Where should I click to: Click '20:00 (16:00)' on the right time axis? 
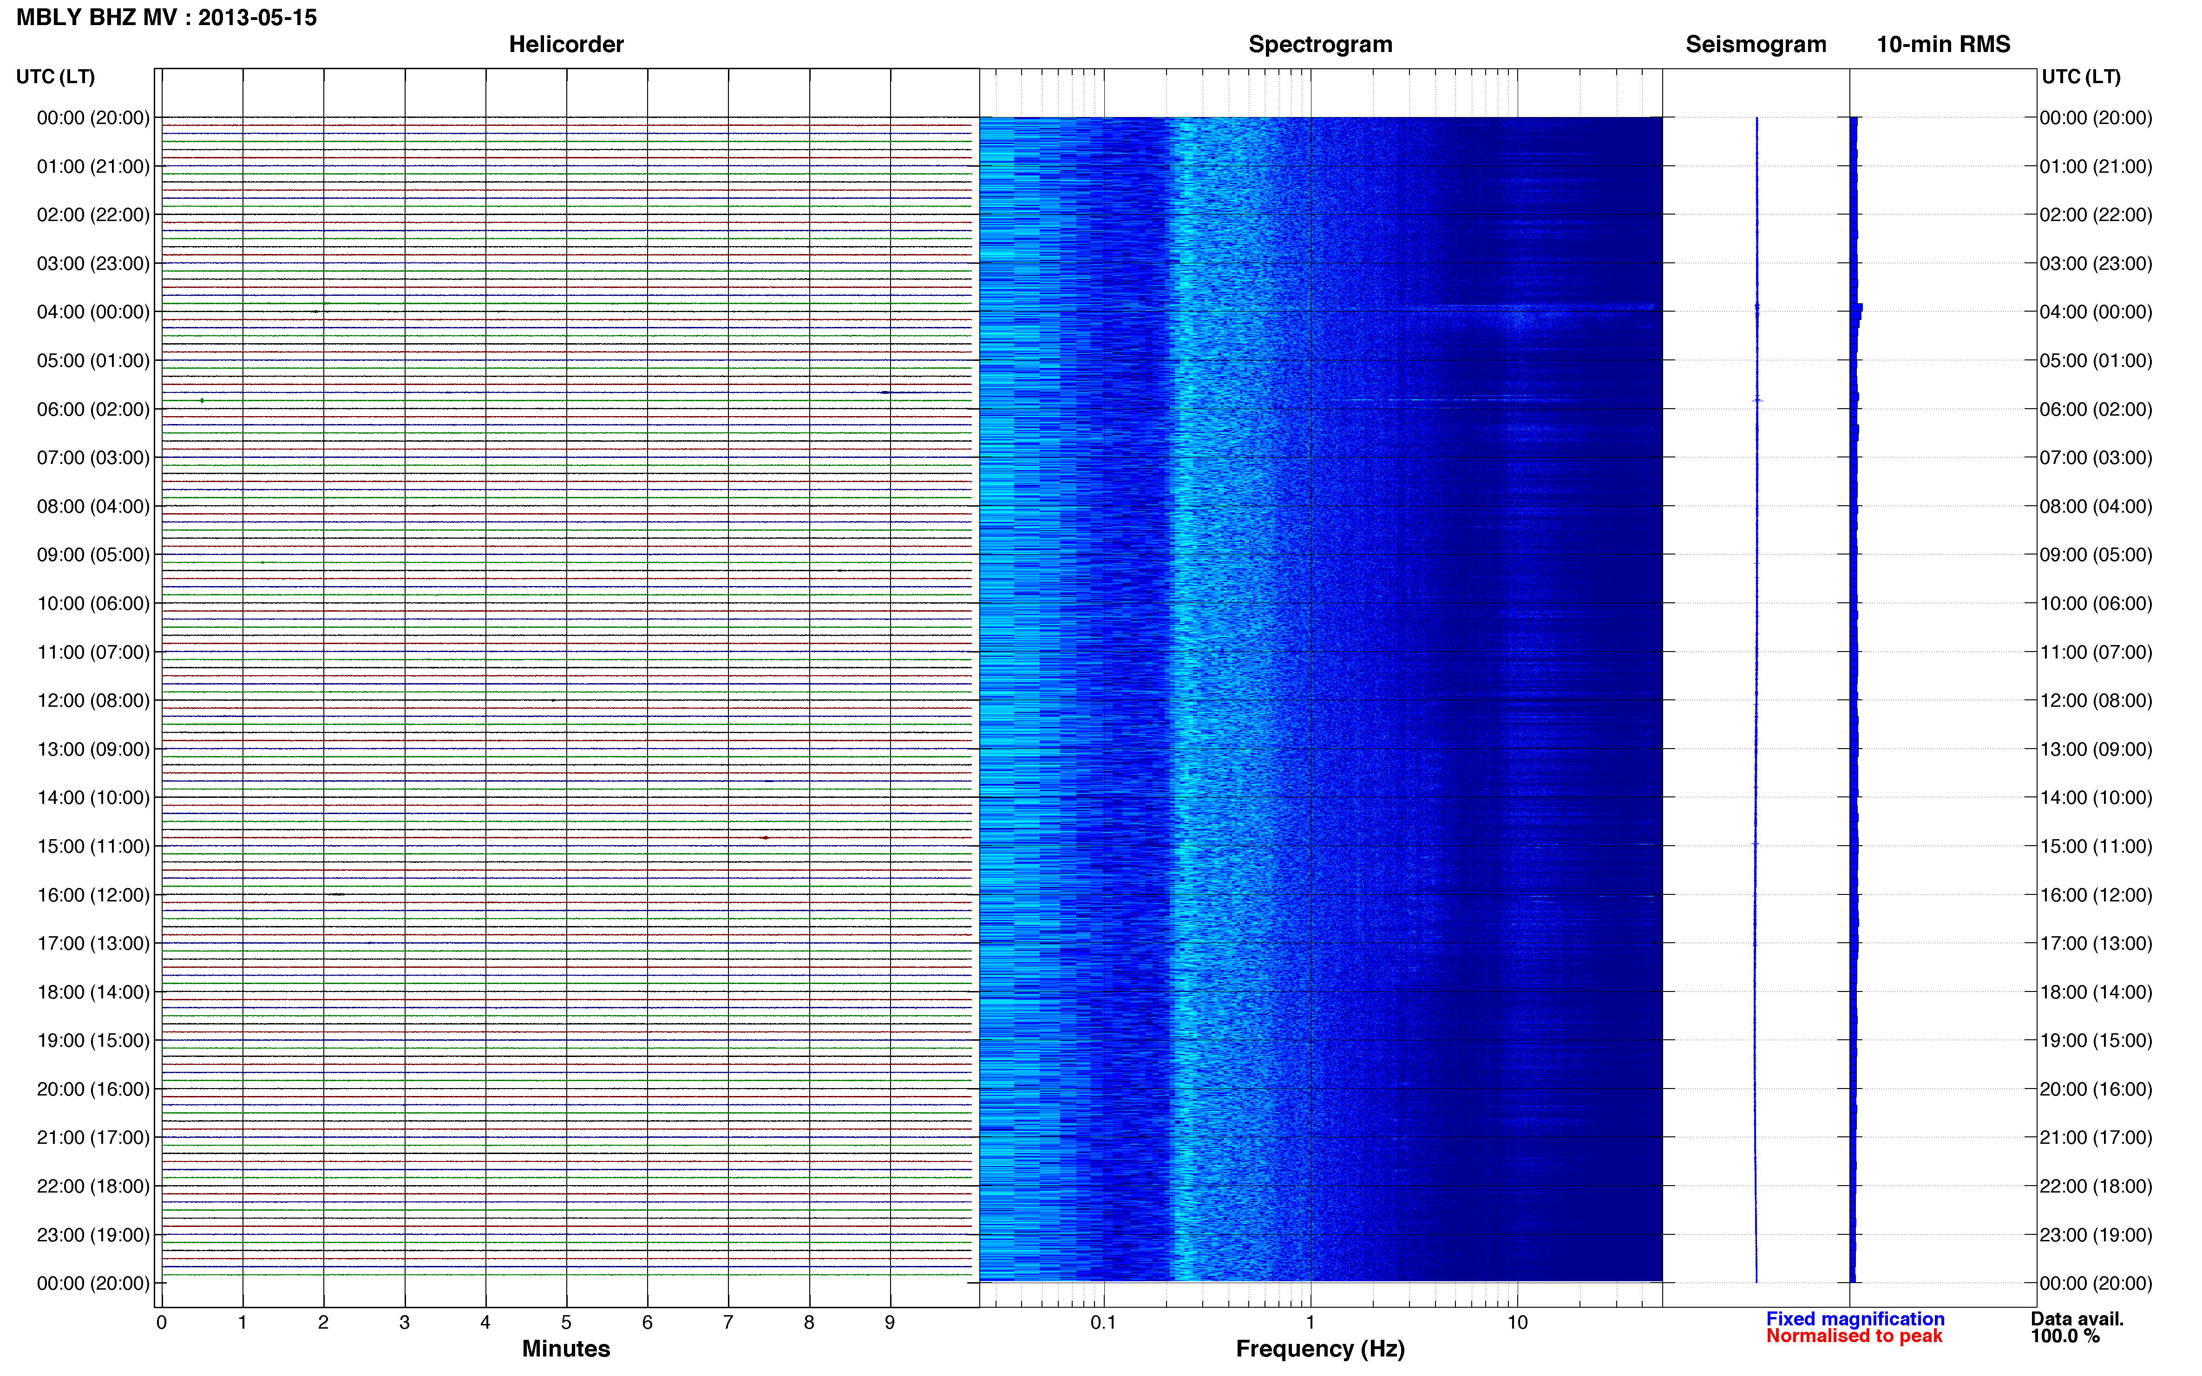(x=2096, y=1089)
